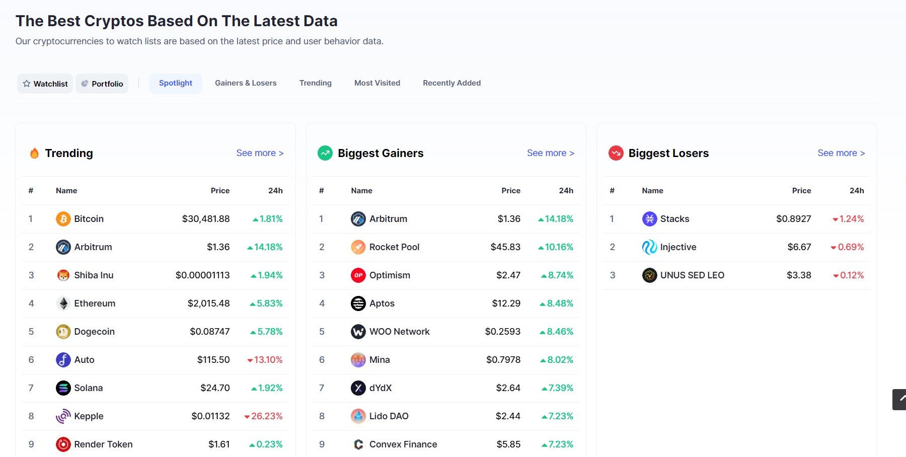
Task: Click the 0.69% Injective change value
Action: [847, 247]
